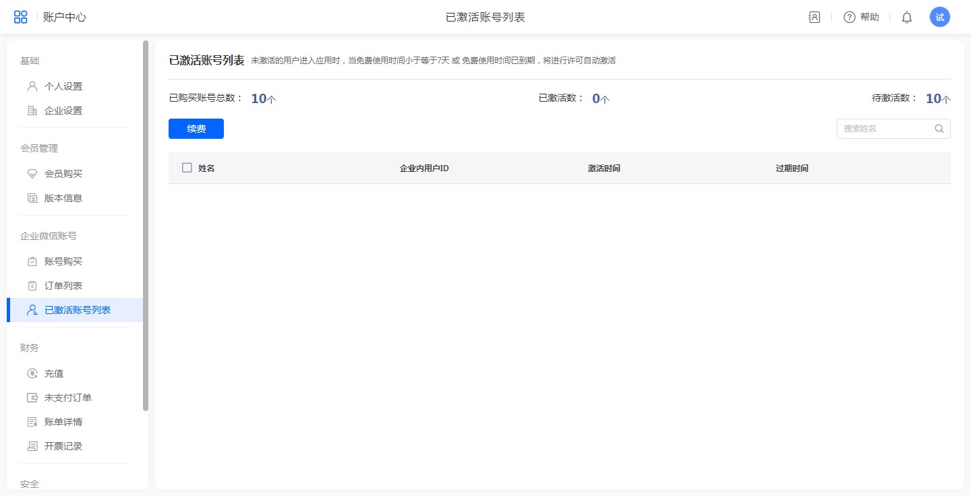This screenshot has height=496, width=971.
Task: Click the 充值 yuan coin icon
Action: click(32, 373)
